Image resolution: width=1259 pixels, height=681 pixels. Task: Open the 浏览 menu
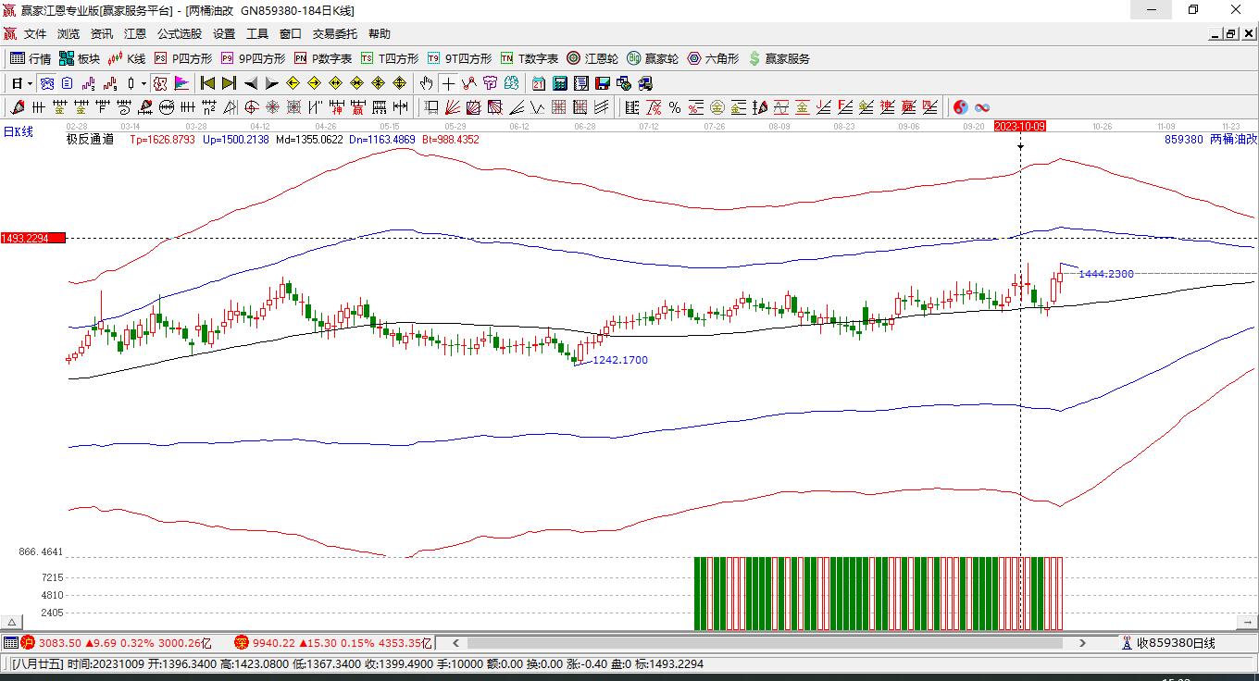click(x=69, y=34)
